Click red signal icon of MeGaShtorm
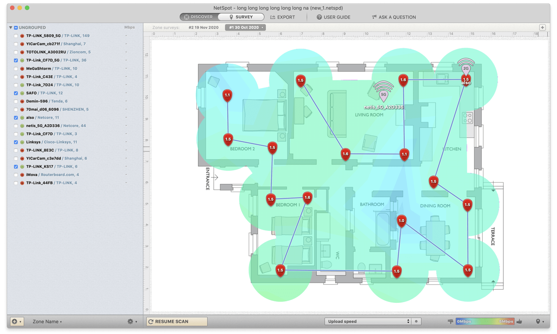The width and height of the screenshot is (557, 334). pos(22,69)
